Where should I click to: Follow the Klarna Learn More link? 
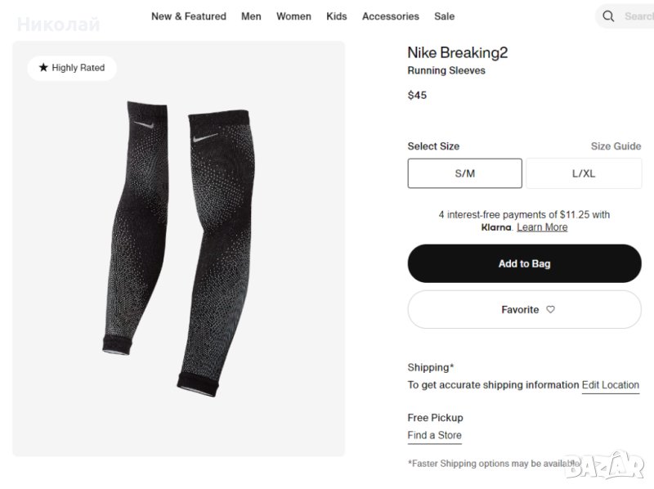click(542, 227)
